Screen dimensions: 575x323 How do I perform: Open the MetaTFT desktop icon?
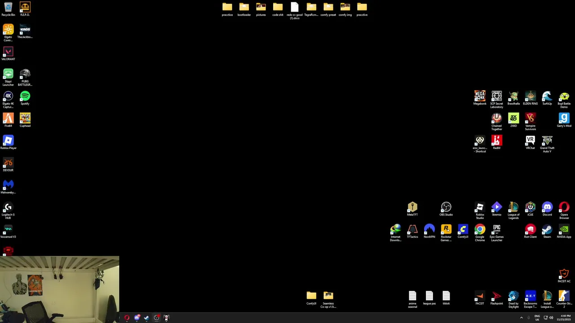coord(412,209)
